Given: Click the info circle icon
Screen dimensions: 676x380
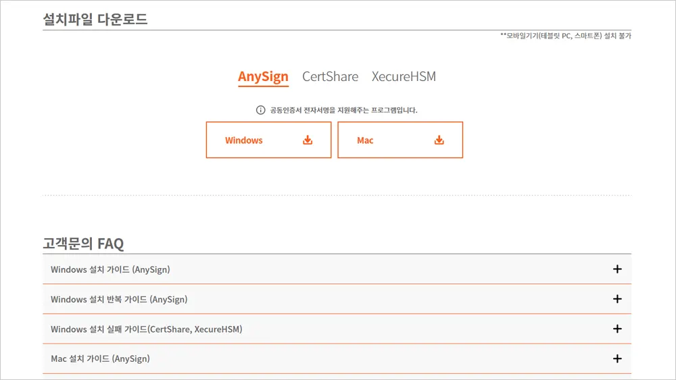Looking at the screenshot, I should tap(260, 110).
